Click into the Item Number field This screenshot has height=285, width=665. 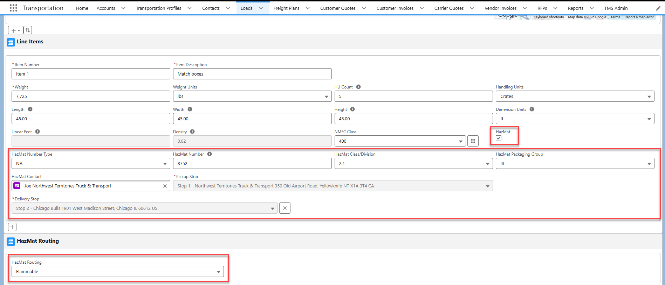91,74
